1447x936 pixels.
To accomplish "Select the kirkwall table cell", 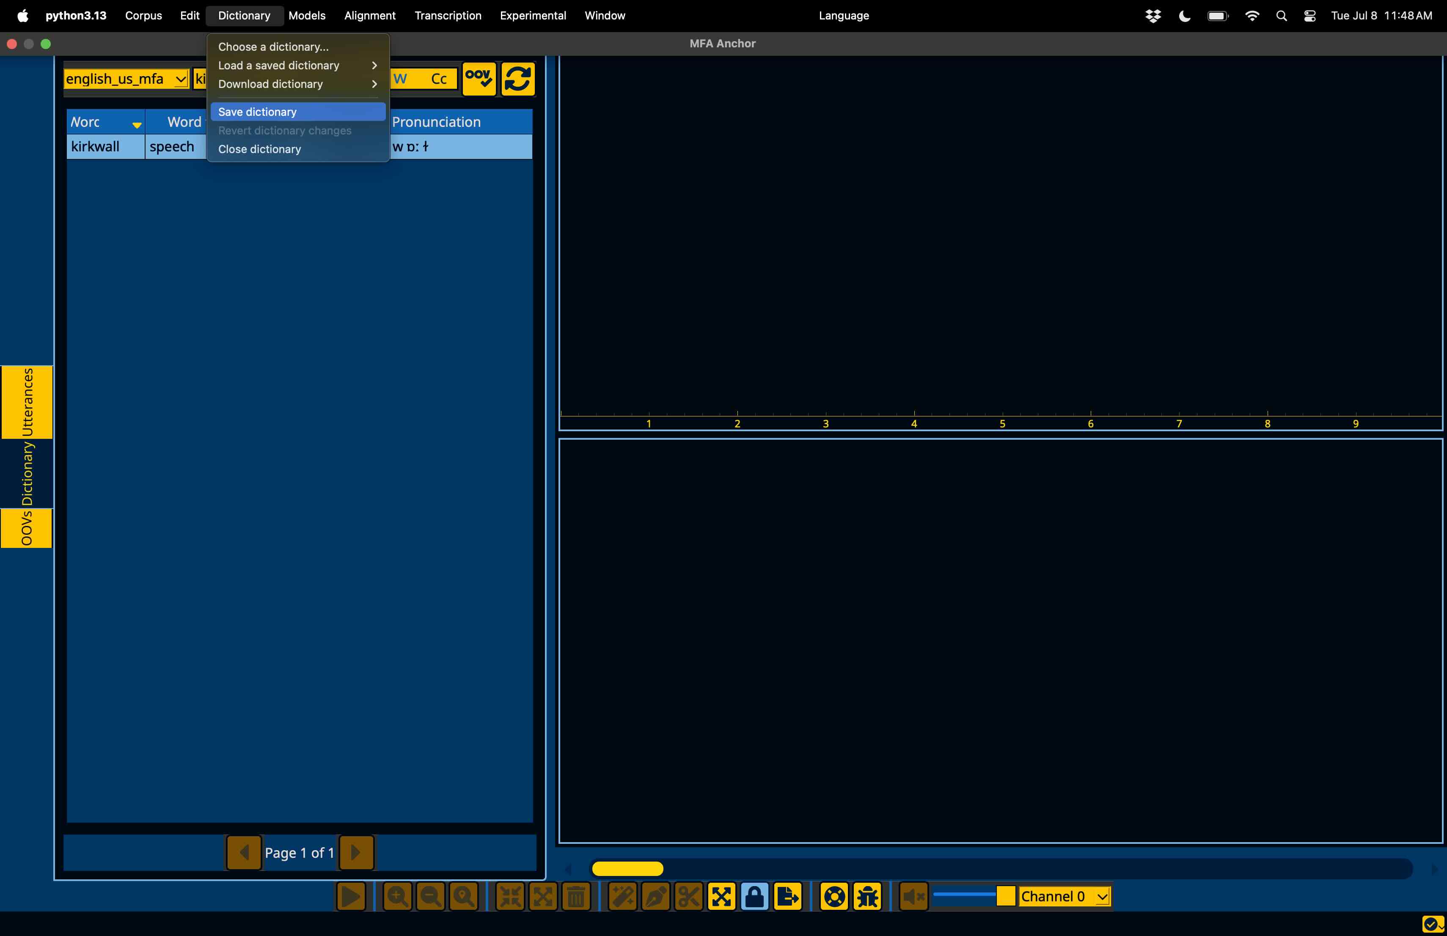I will coord(106,146).
